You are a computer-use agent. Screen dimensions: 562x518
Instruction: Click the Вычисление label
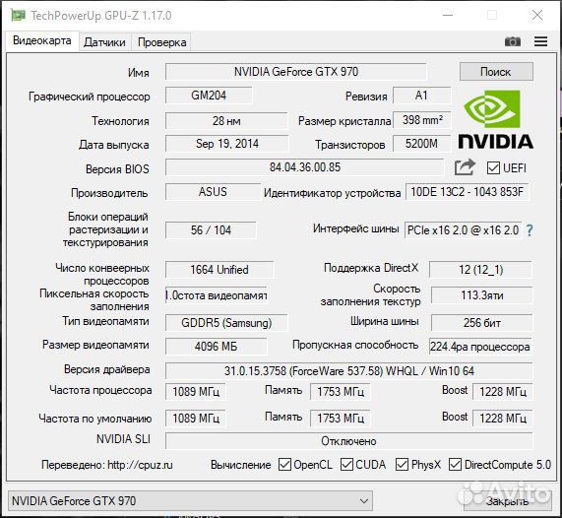[x=241, y=465]
